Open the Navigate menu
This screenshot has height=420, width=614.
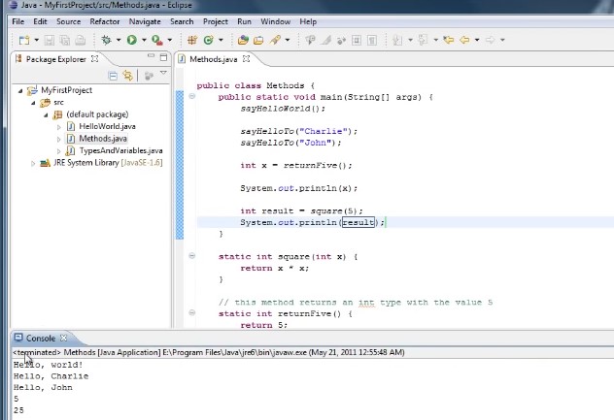[145, 21]
